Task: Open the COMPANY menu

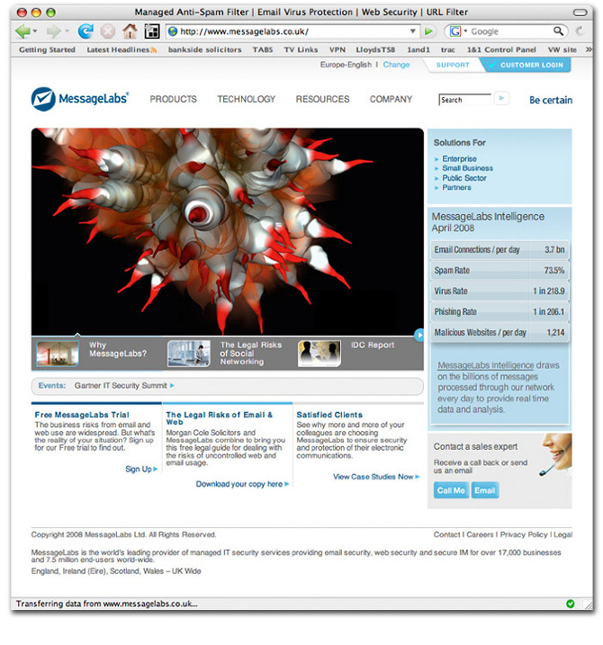Action: (x=391, y=99)
